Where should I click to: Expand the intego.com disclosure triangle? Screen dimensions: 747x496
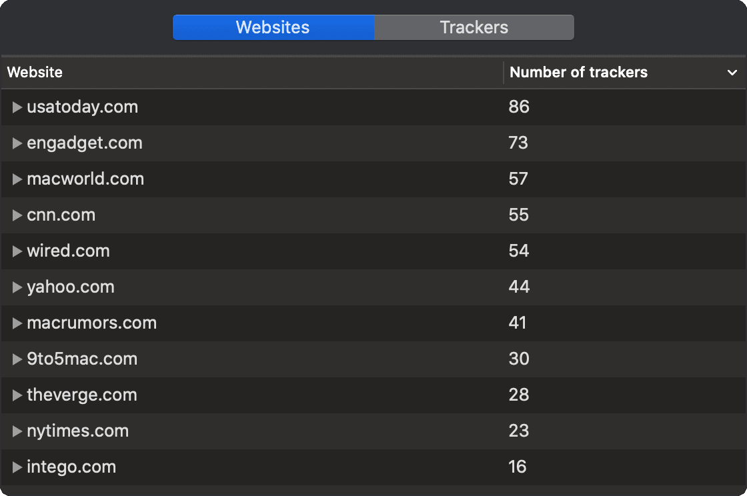17,467
